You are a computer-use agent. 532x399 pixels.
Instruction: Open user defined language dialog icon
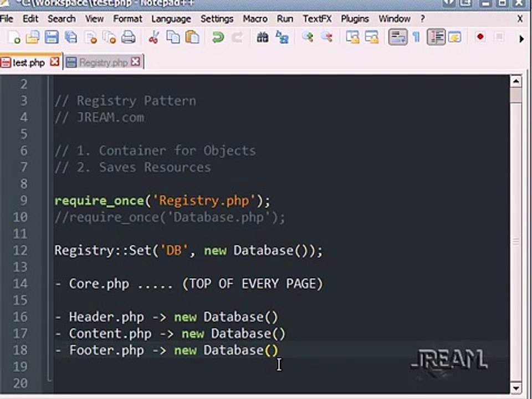tap(455, 37)
